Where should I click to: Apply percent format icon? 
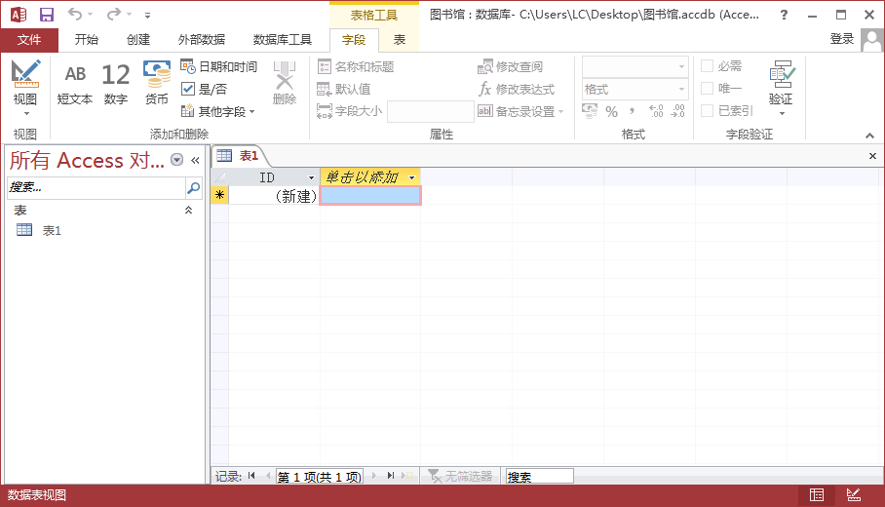(612, 112)
